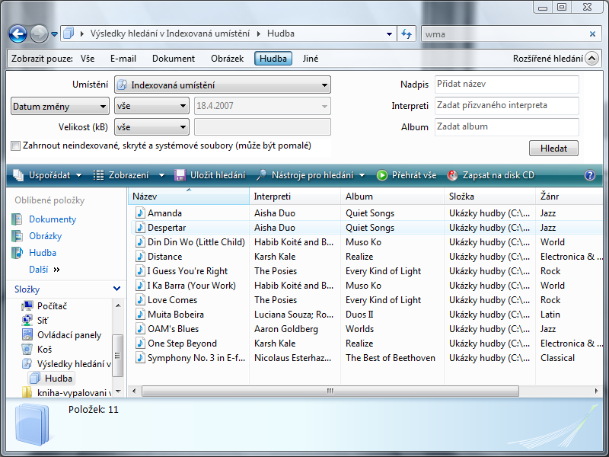Select the Love Comes track
Image resolution: width=609 pixels, height=457 pixels.
click(x=172, y=300)
